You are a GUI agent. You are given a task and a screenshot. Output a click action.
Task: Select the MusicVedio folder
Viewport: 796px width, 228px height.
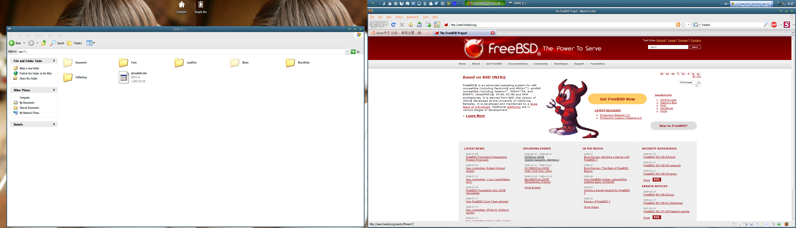point(297,63)
